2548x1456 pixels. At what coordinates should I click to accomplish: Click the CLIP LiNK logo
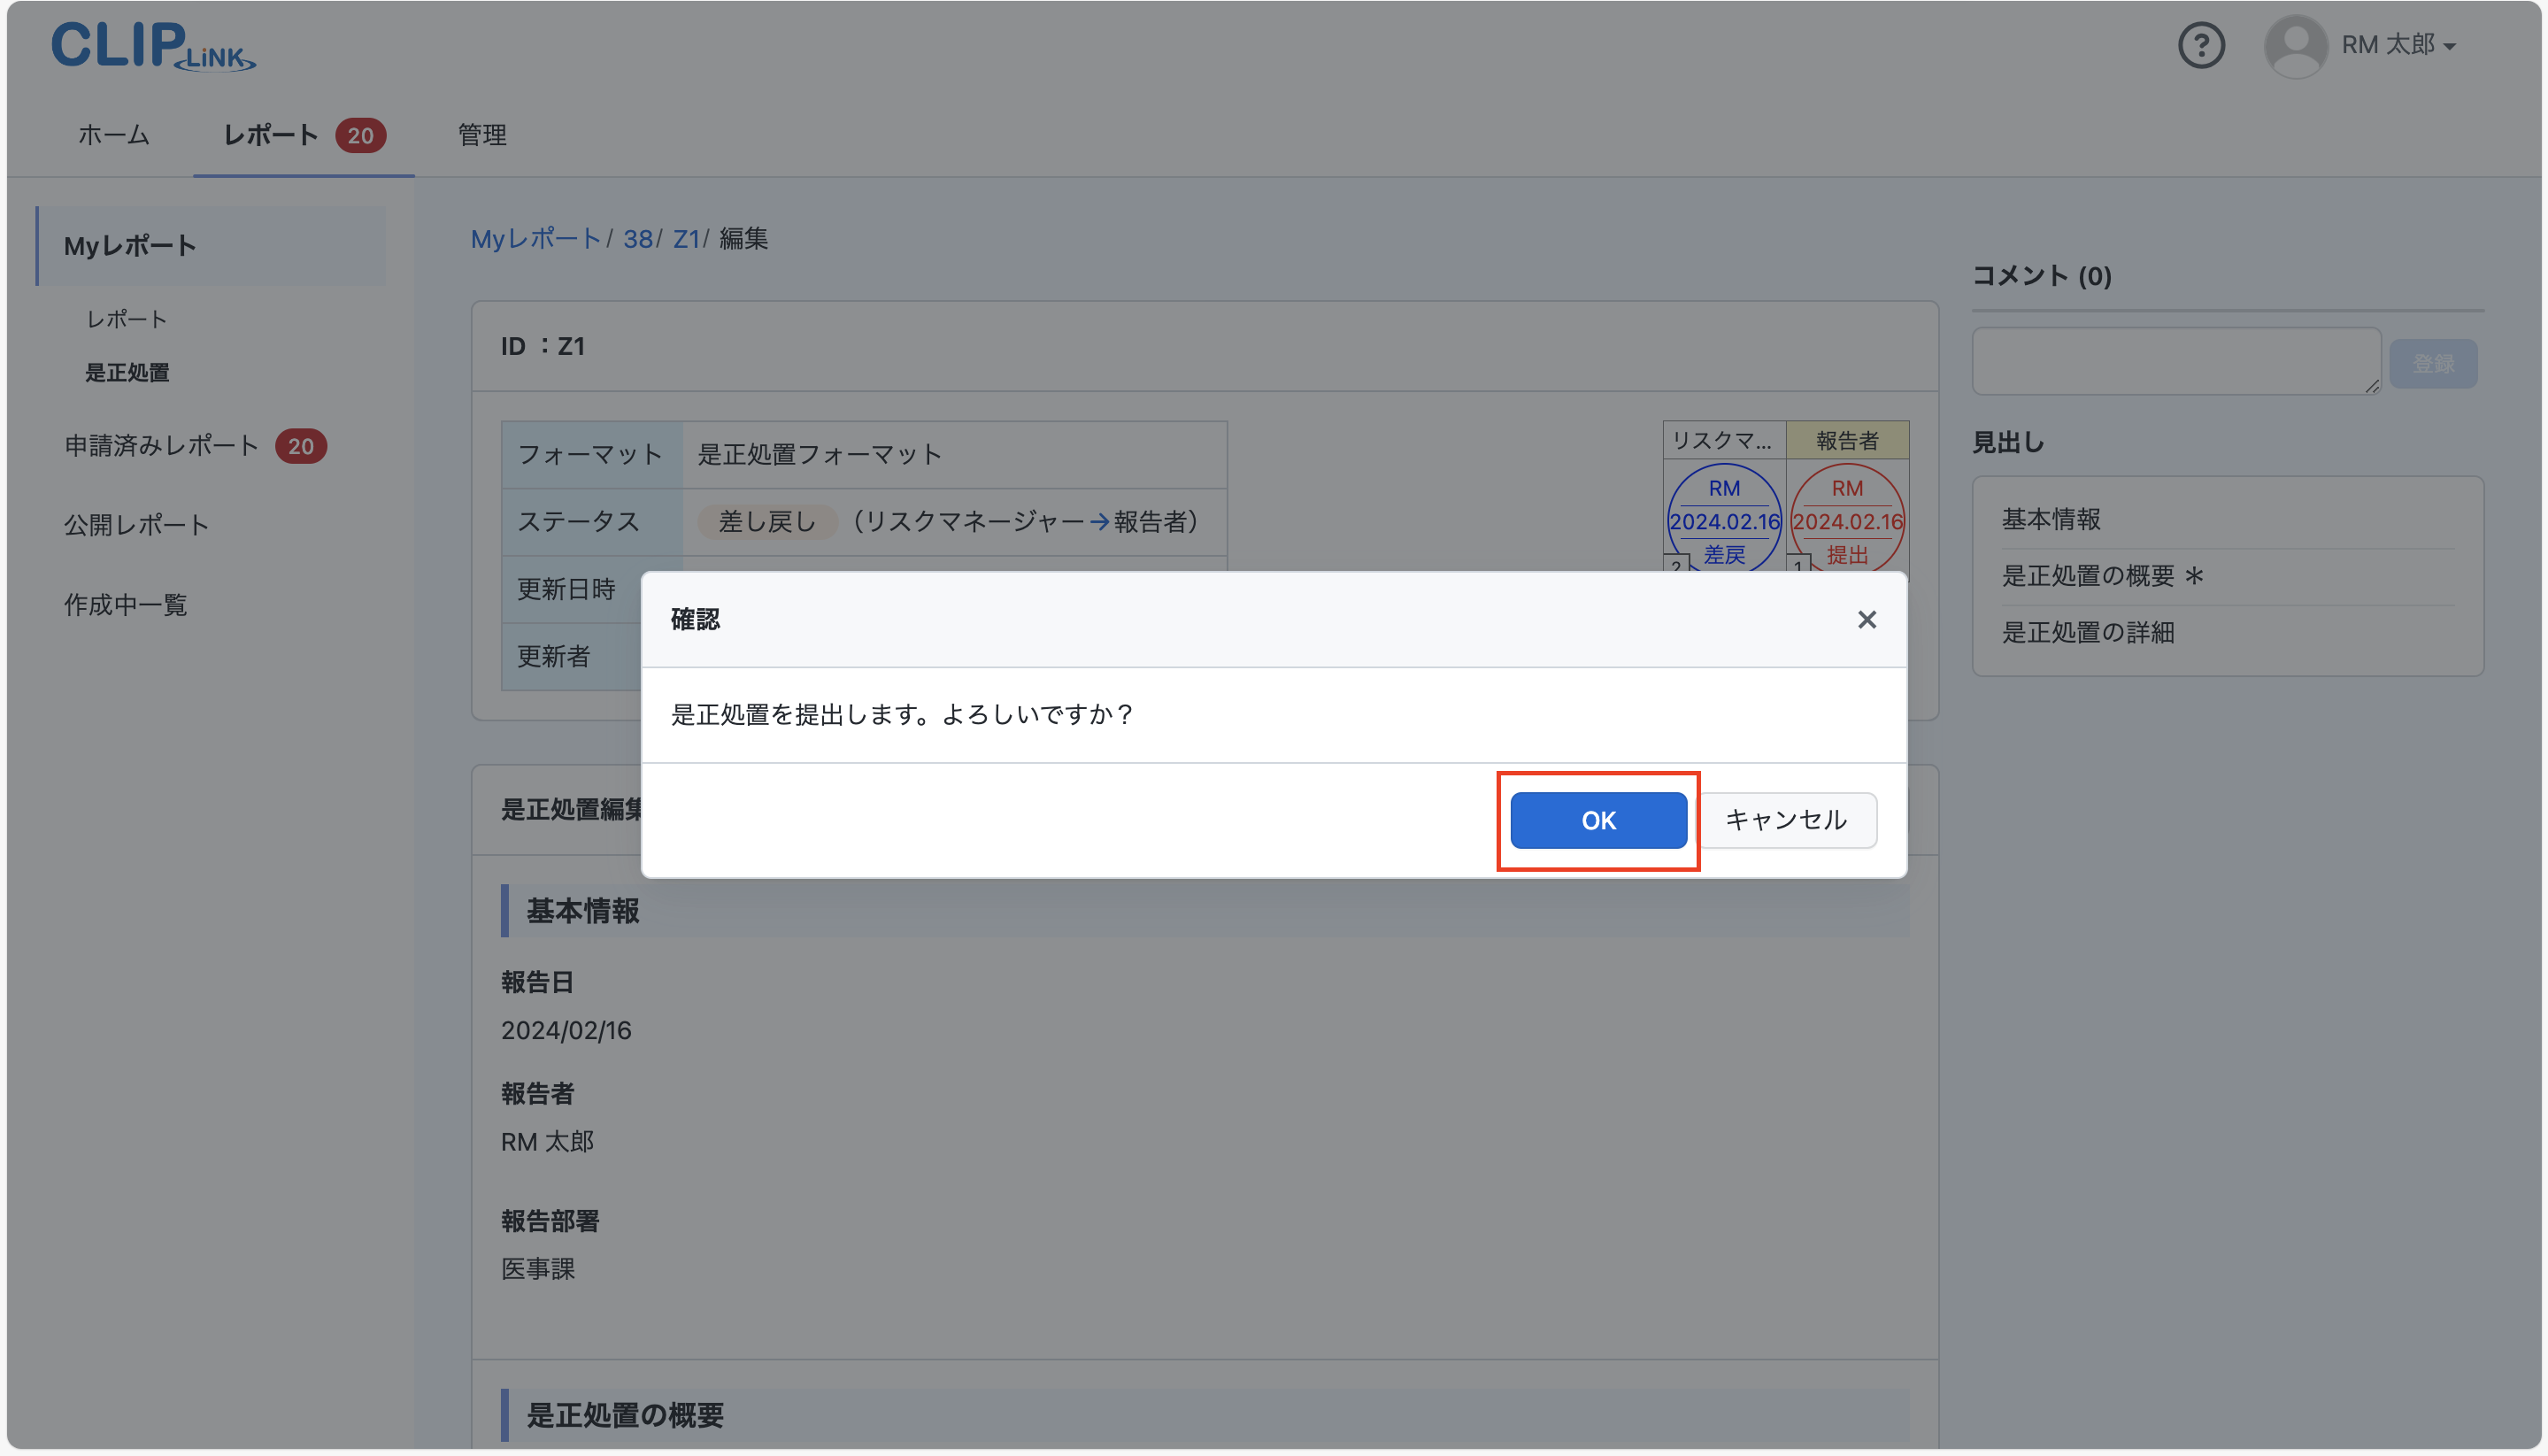150,45
